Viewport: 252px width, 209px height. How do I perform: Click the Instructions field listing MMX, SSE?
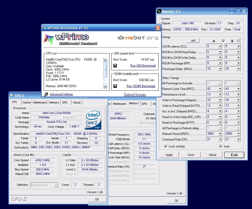pos(67,147)
